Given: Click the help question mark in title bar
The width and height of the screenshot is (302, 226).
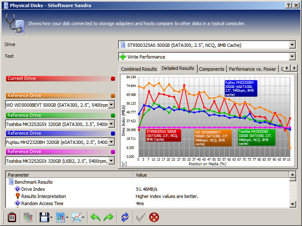Looking at the screenshot, I should (289, 5).
